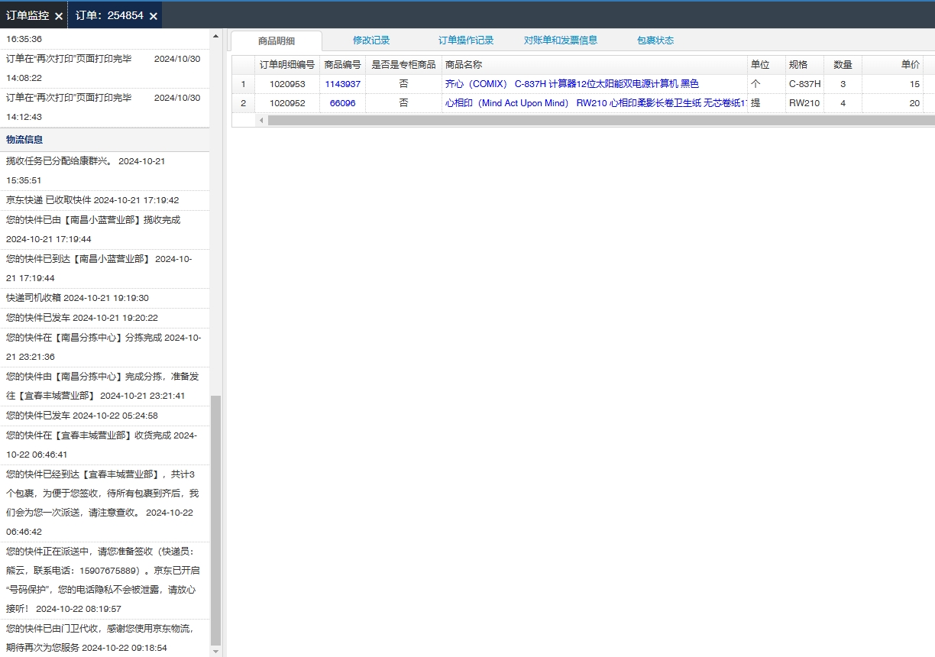
Task: Close the 订单：254854 tab
Action: [x=154, y=16]
